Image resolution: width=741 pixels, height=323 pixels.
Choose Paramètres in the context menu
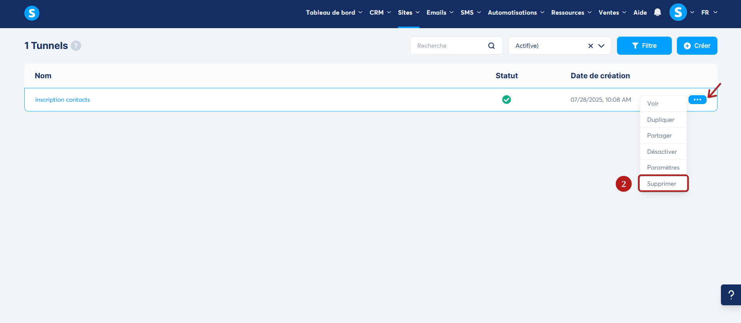coord(663,167)
